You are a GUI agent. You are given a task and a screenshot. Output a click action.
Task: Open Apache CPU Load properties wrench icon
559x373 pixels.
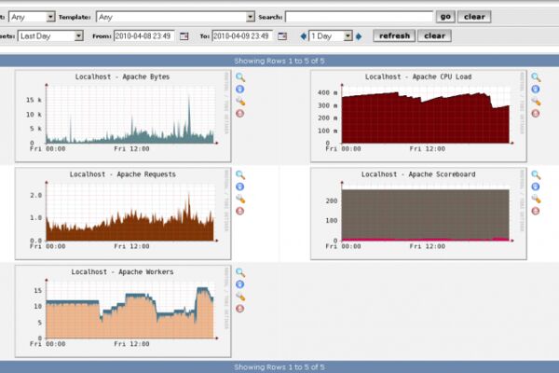click(536, 102)
